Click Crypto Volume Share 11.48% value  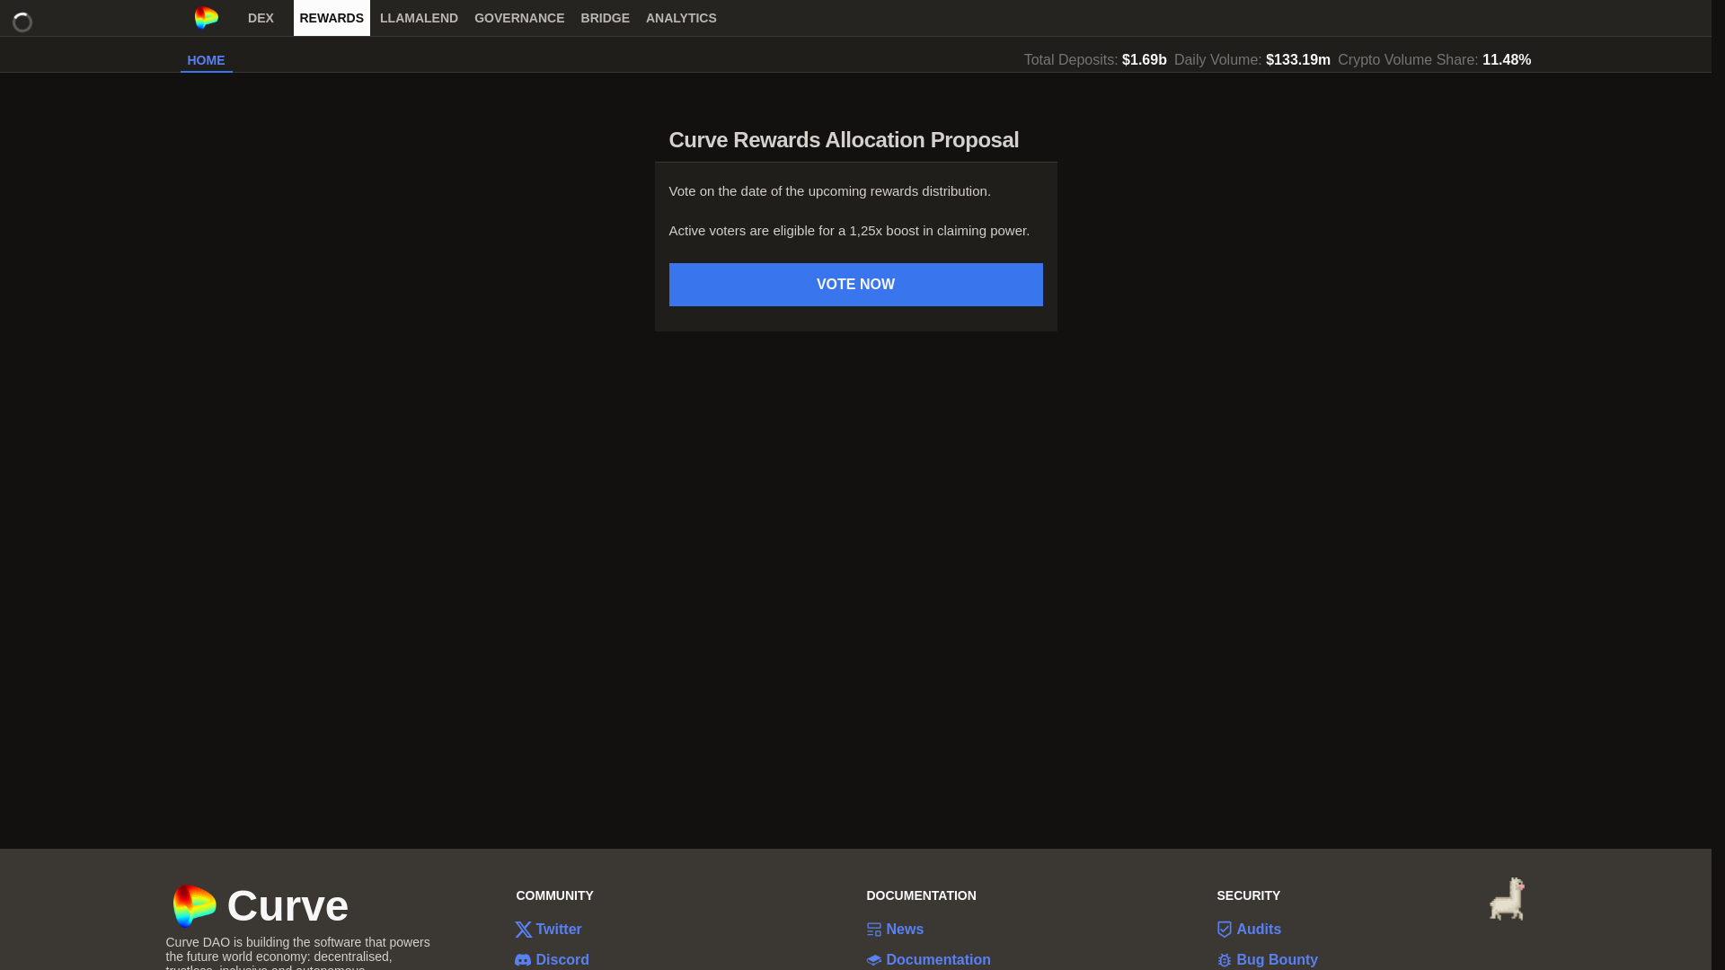1507,60
